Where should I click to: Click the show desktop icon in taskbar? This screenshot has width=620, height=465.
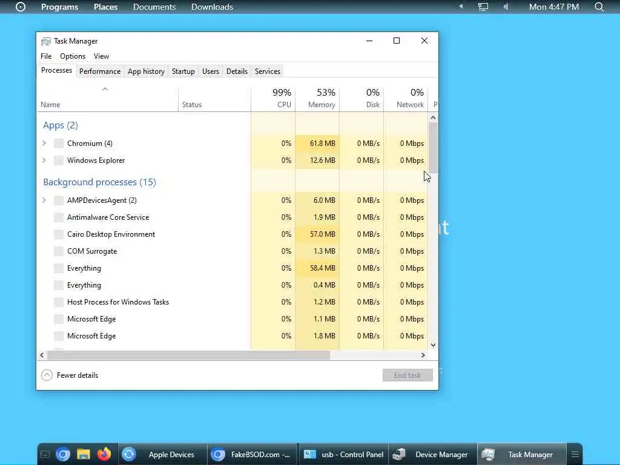[45, 455]
